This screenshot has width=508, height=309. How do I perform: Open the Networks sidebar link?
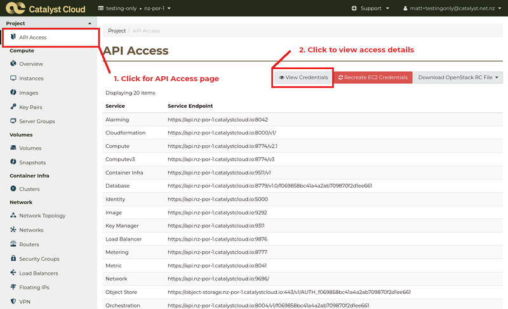[31, 230]
